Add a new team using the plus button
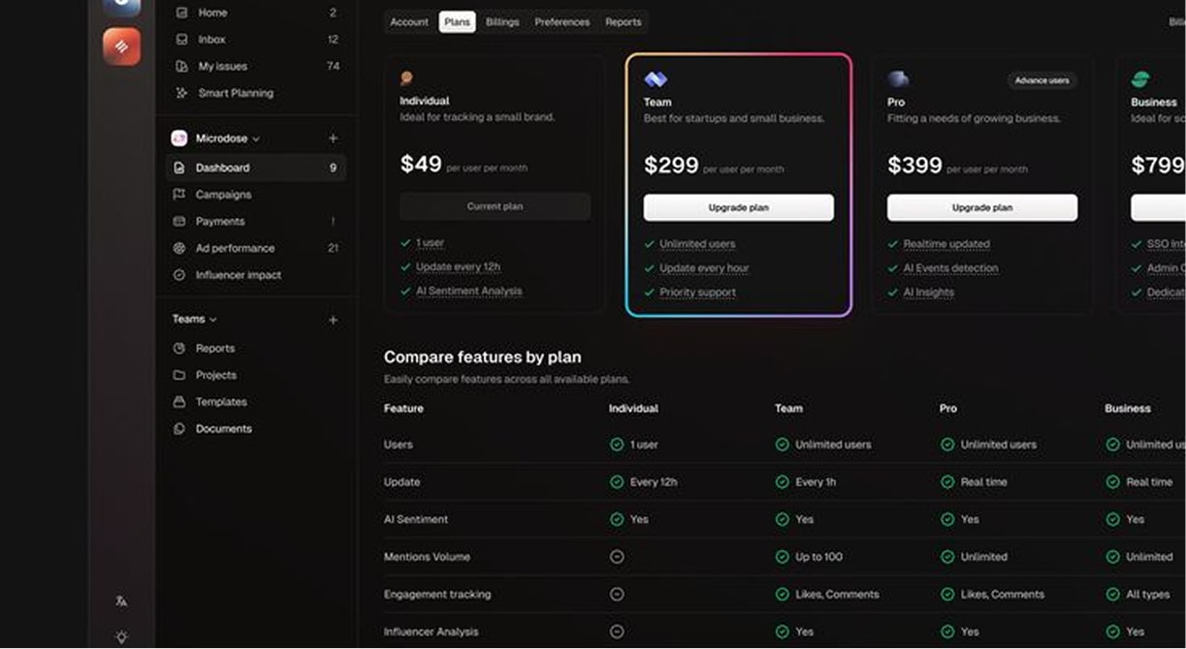 333,319
